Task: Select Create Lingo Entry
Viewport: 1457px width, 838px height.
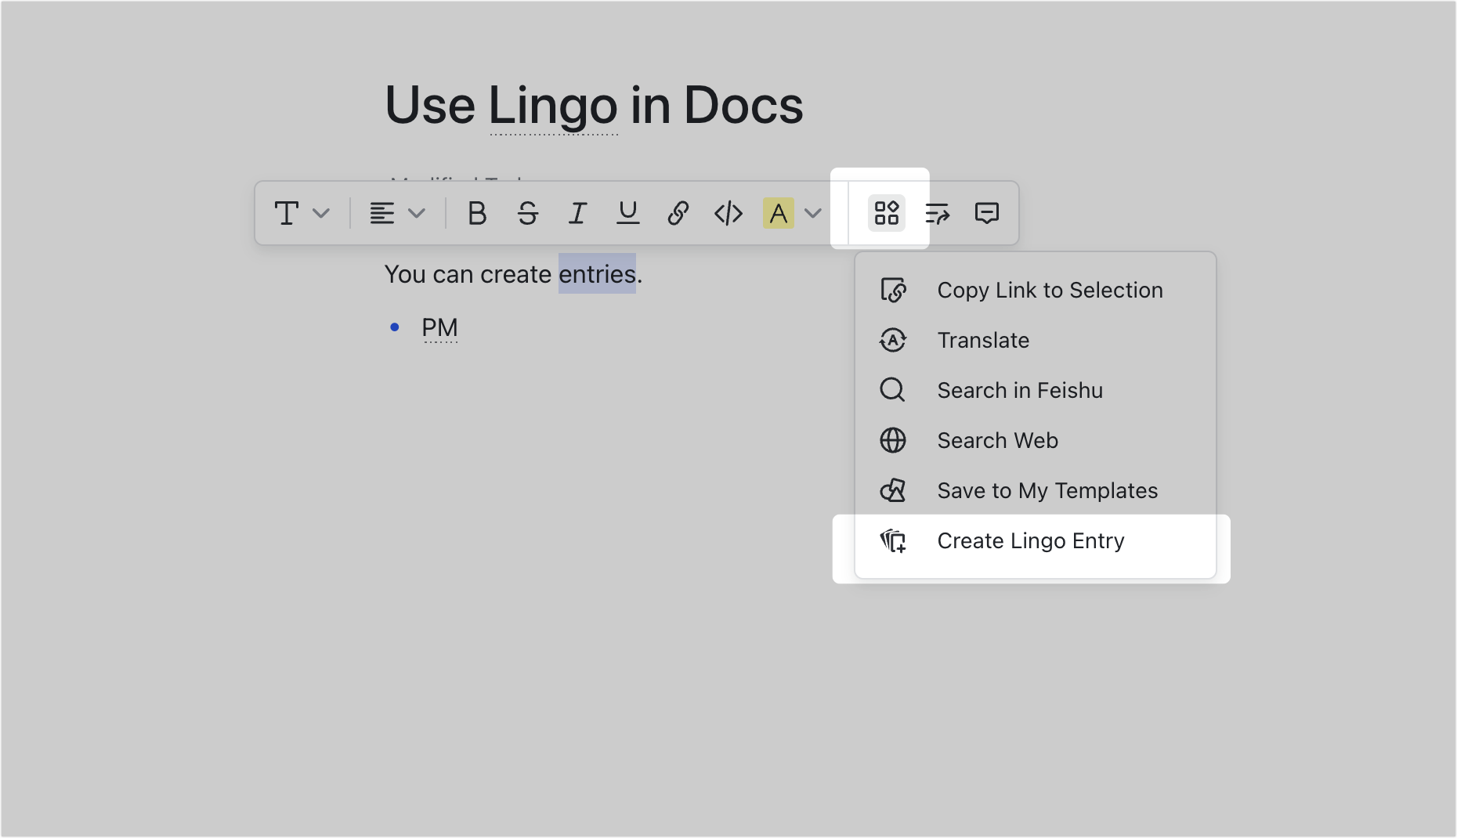Action: (1036, 540)
